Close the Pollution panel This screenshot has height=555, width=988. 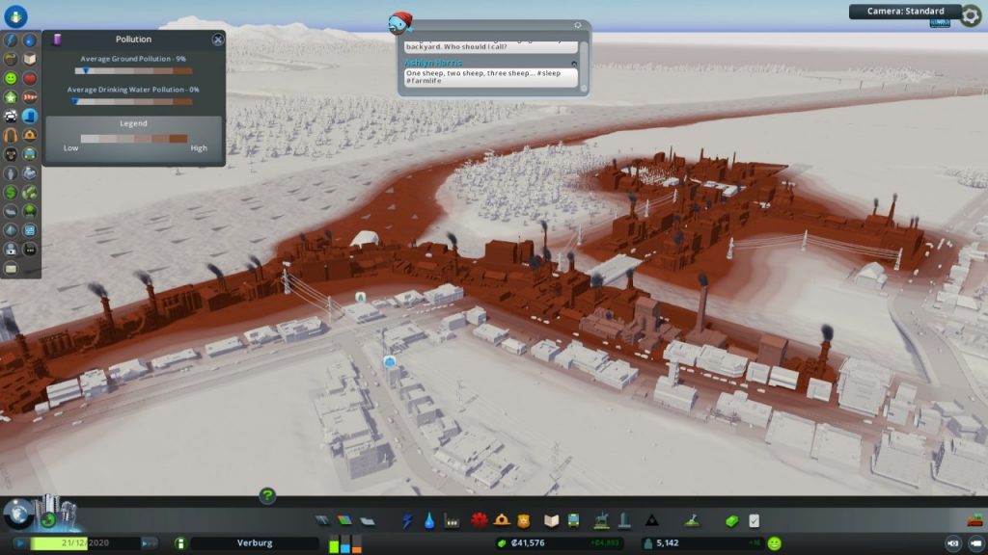tap(217, 40)
